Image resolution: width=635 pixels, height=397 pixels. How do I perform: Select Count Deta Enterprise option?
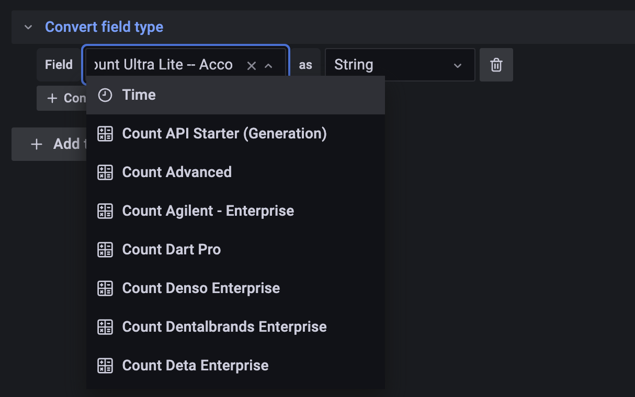point(235,366)
